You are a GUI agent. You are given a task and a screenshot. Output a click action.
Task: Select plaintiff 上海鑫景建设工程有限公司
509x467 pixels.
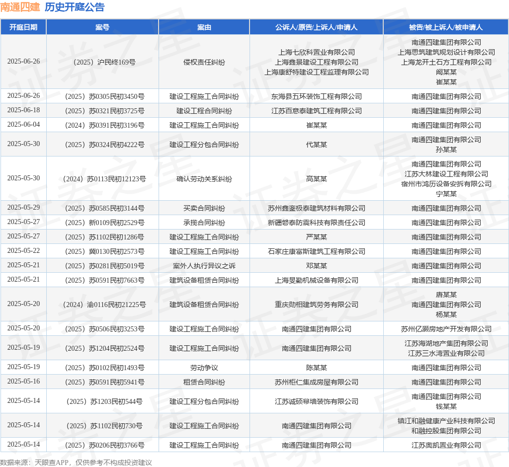pyautogui.click(x=317, y=62)
